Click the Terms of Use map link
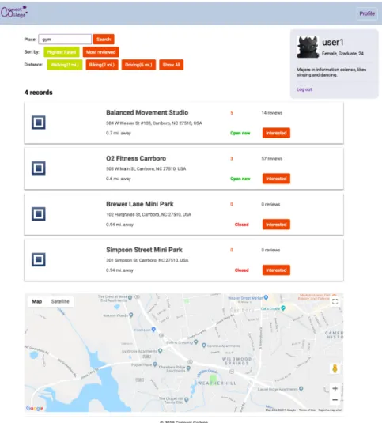382x423 pixels. coord(307,410)
